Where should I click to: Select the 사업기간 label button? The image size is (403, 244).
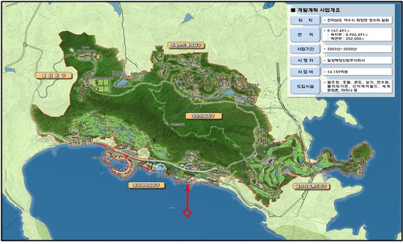[306, 49]
